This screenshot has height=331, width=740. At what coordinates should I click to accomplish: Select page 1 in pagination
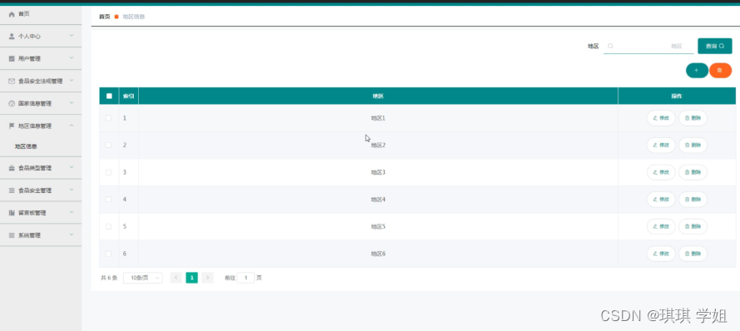point(191,278)
